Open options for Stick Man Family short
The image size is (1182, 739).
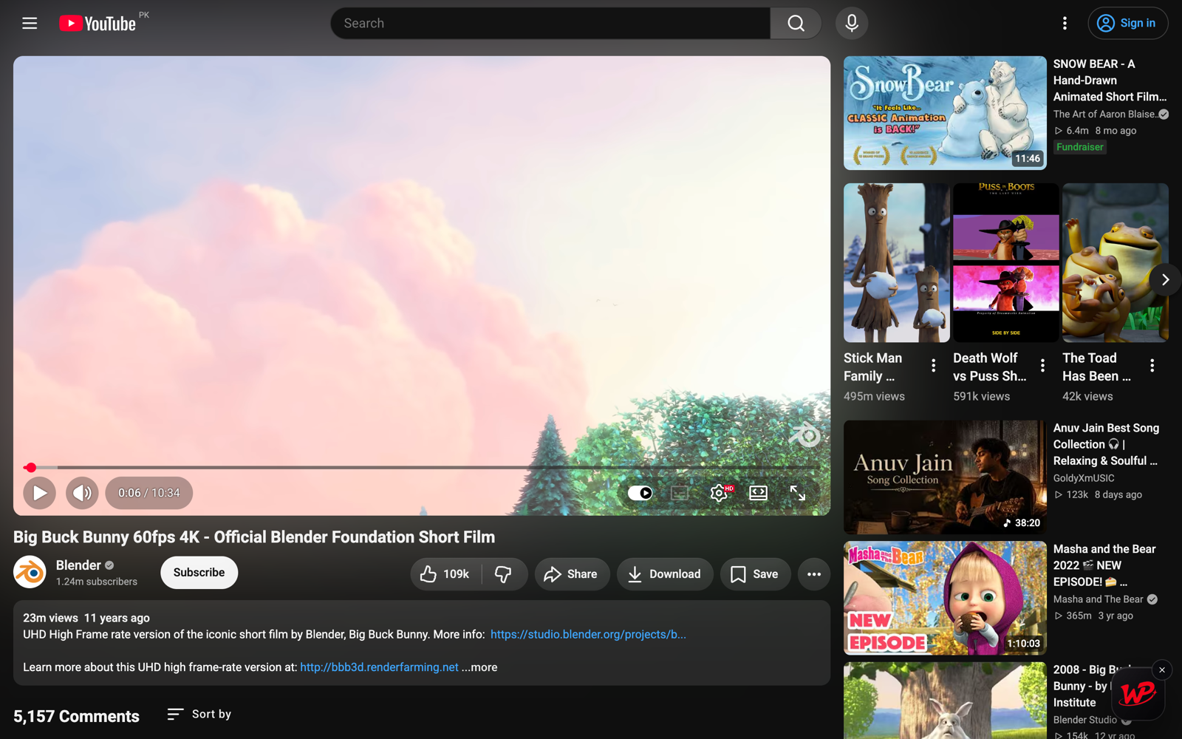(933, 365)
